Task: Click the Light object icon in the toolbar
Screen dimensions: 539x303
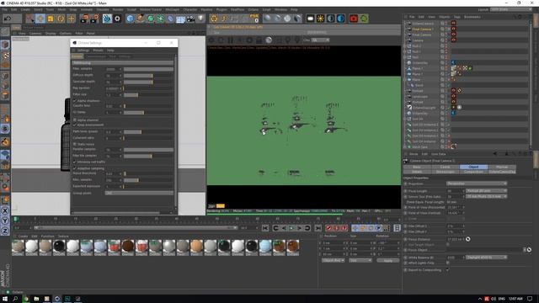Action: pos(200,19)
